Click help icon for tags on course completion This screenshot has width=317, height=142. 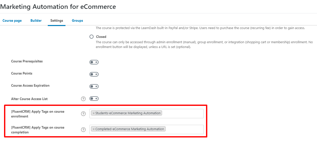pos(83,130)
